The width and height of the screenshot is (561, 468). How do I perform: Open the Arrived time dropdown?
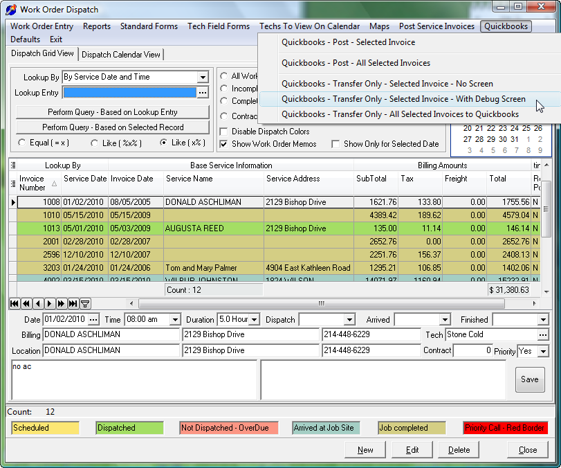click(445, 319)
